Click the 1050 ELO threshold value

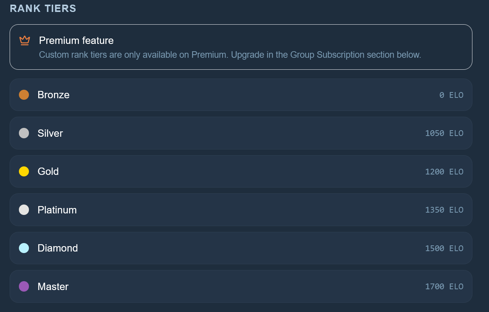(444, 133)
